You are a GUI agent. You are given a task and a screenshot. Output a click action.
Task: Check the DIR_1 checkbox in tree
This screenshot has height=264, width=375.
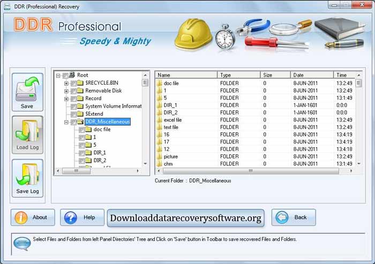tap(81, 153)
